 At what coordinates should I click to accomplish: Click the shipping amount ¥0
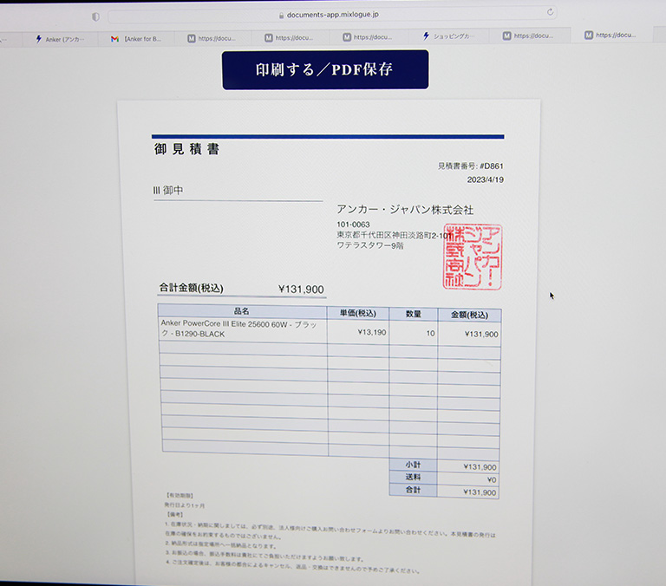[x=492, y=480]
